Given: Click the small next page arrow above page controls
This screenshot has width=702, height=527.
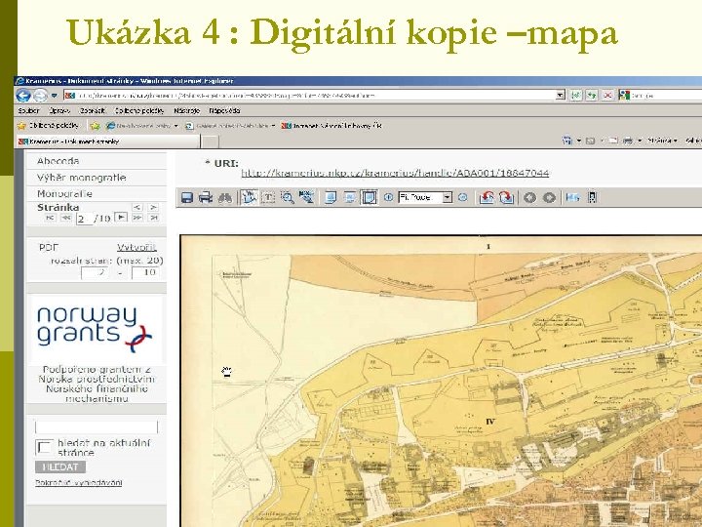Looking at the screenshot, I should click(154, 207).
